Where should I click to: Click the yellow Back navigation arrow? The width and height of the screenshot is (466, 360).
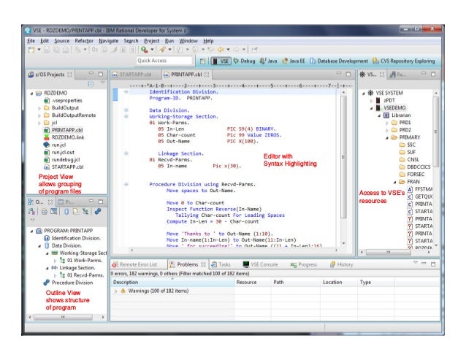221,50
